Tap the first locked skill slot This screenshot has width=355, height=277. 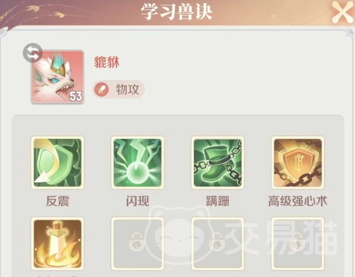tap(137, 244)
